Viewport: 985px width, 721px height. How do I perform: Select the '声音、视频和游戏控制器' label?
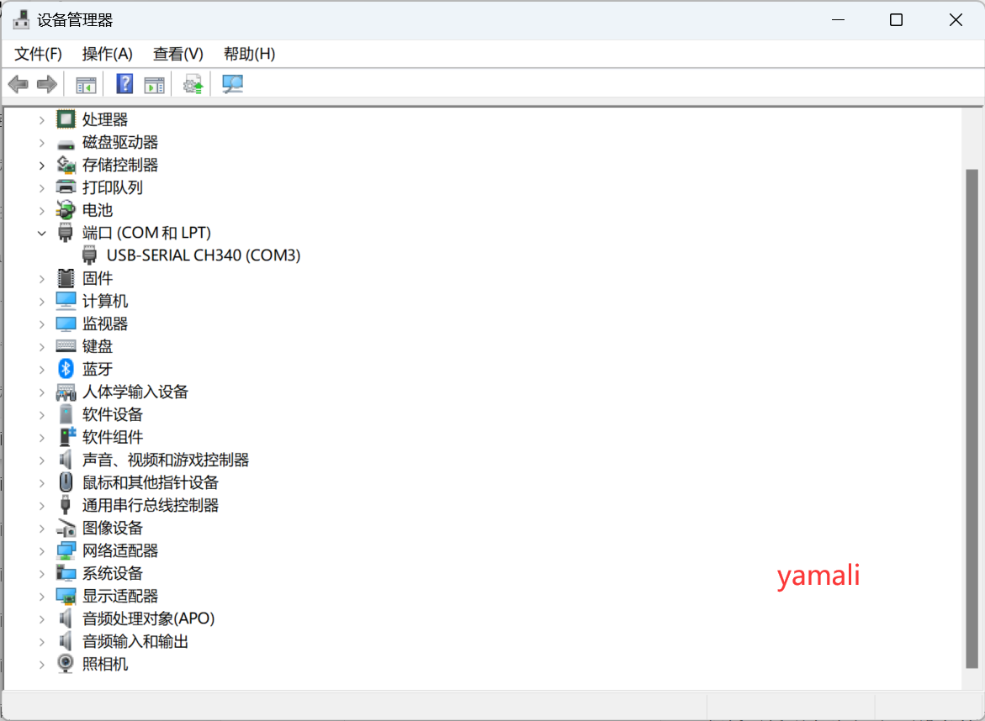click(x=165, y=460)
